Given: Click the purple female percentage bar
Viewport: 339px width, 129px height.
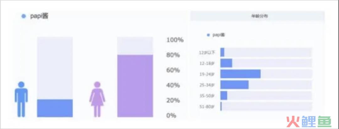Looking at the screenshot, I should [135, 86].
